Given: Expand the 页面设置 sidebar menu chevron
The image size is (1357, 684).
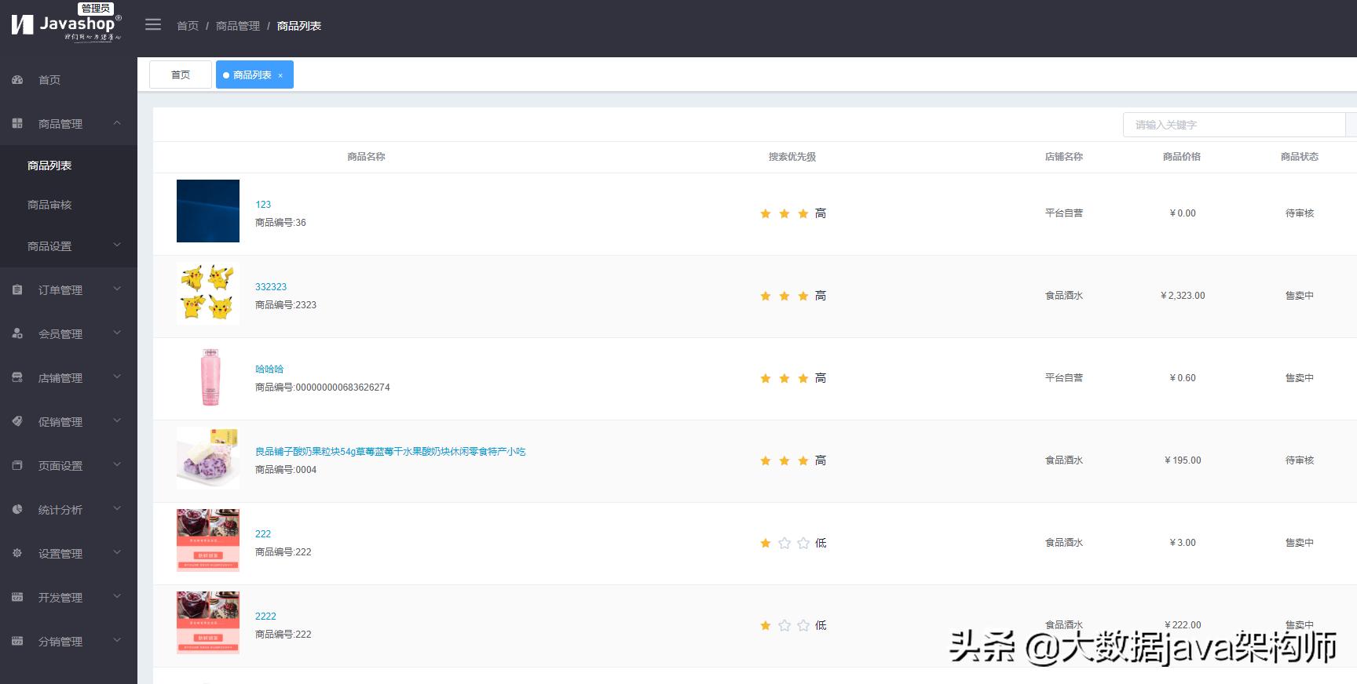Looking at the screenshot, I should tap(117, 465).
